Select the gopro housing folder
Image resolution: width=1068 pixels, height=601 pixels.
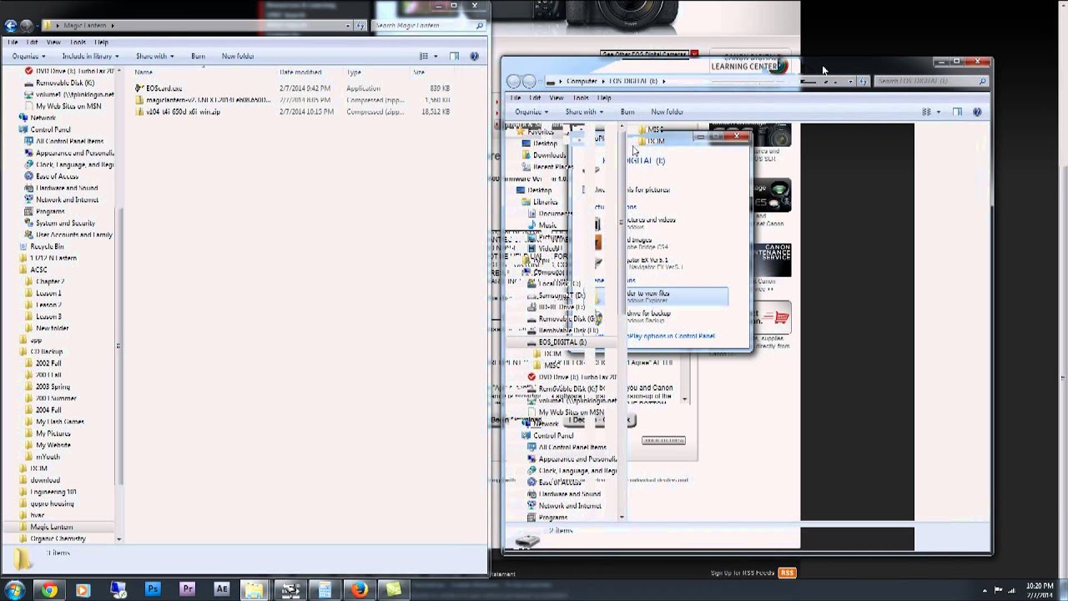(52, 503)
